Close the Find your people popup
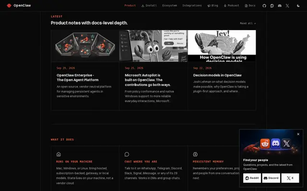Viewport: 307px width, 191px height. click(298, 134)
